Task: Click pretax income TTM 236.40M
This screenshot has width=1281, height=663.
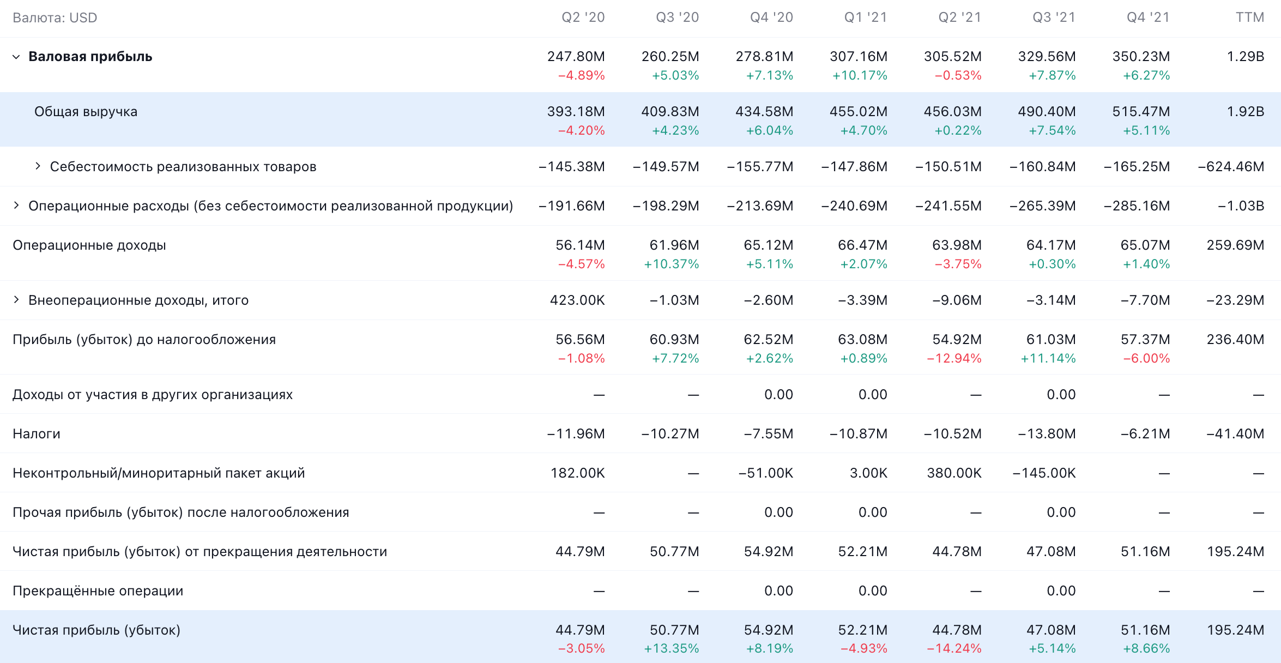Action: pos(1236,340)
